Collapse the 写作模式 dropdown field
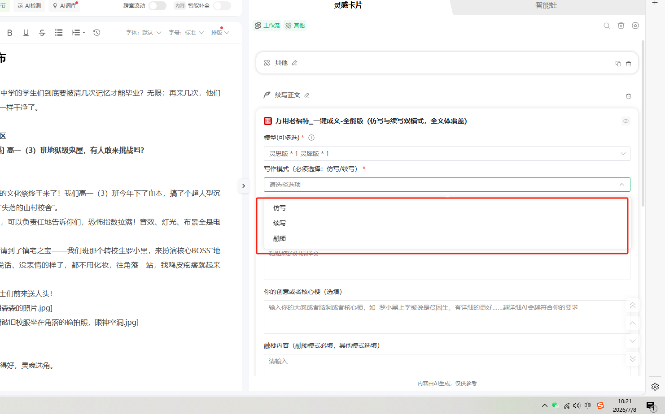The image size is (665, 414). pos(447,185)
